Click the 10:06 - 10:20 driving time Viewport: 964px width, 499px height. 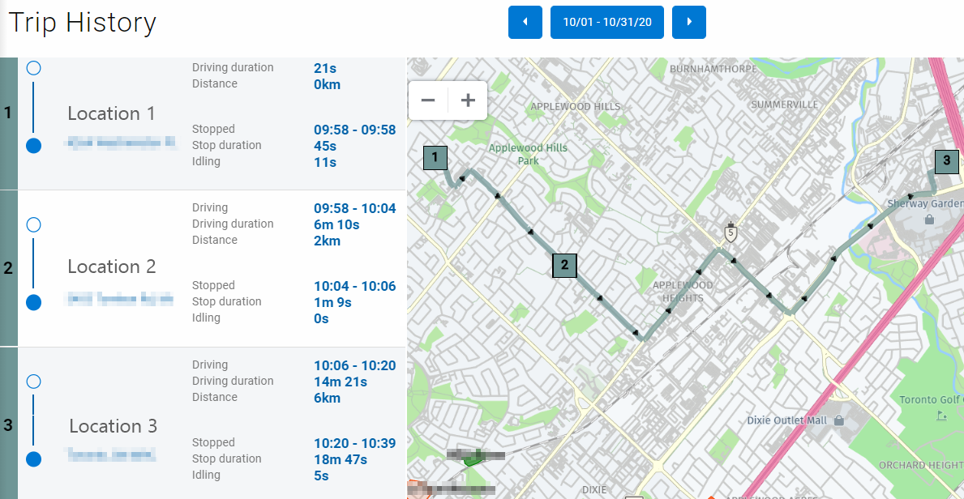click(355, 365)
